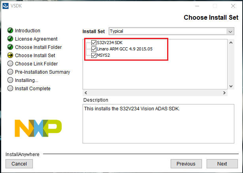Click the component list scroll down arrow
The width and height of the screenshot is (243, 173).
click(x=231, y=86)
